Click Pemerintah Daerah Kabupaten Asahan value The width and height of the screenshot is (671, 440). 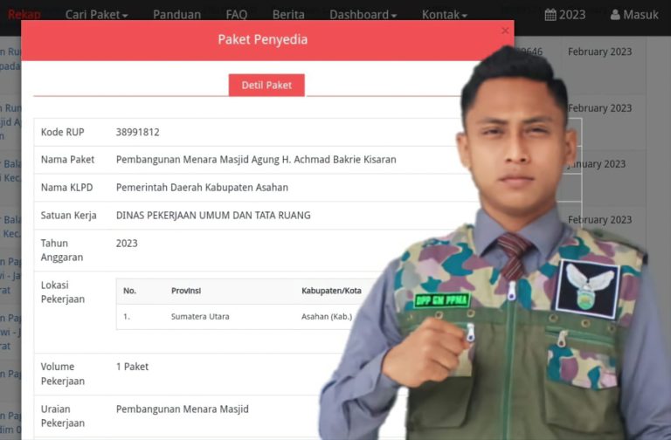point(202,188)
